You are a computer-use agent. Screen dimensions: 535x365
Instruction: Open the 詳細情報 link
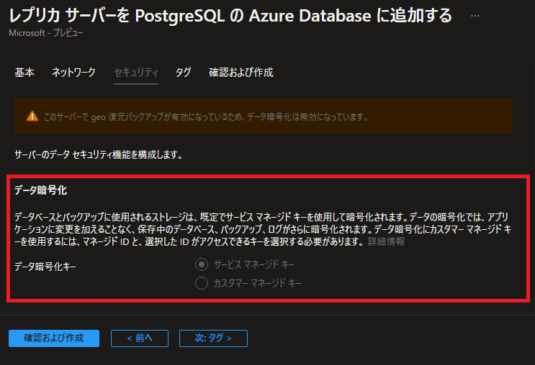pyautogui.click(x=386, y=241)
